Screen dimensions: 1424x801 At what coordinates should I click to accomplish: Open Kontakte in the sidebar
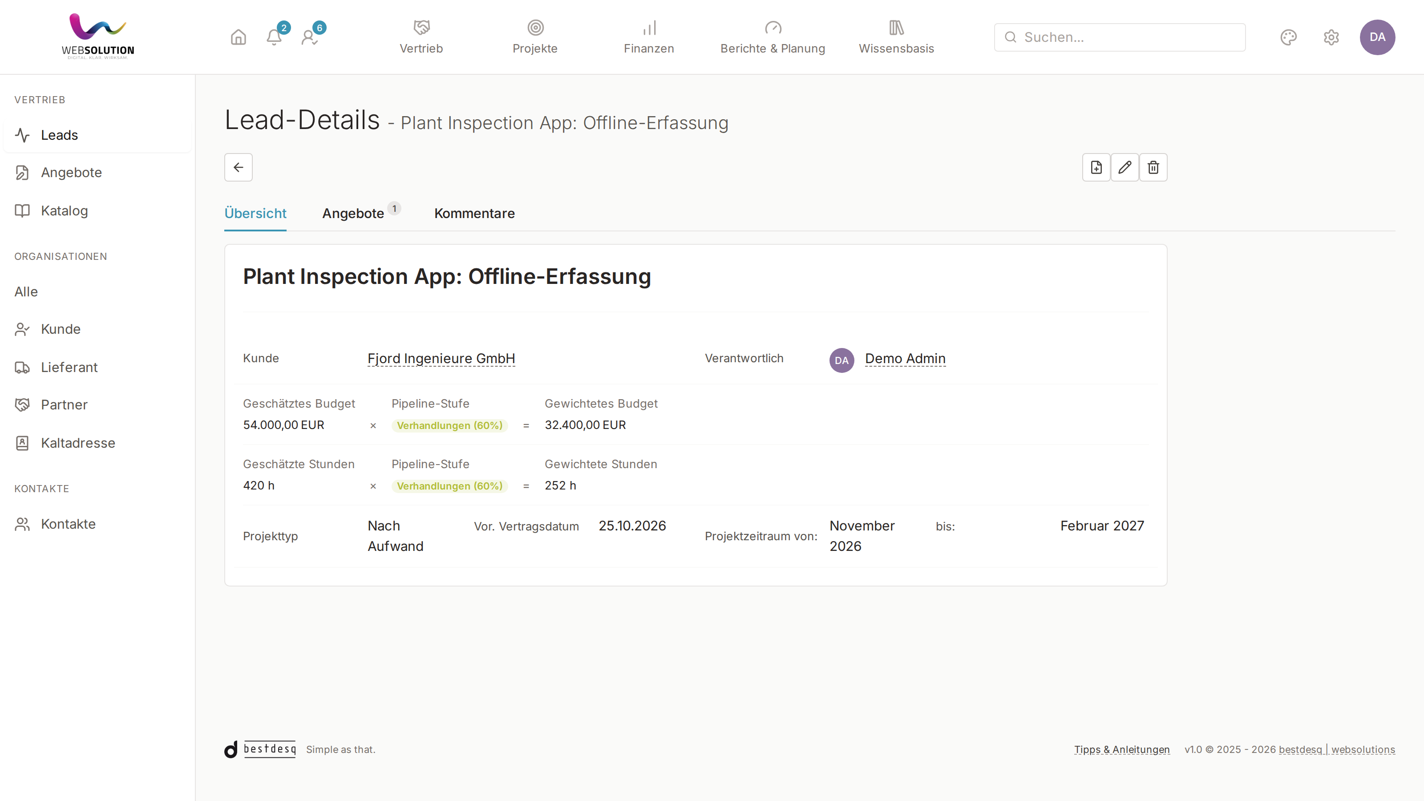click(97, 524)
